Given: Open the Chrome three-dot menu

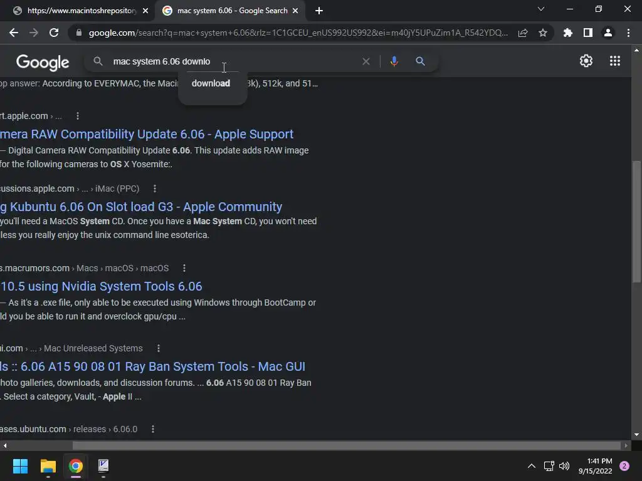Looking at the screenshot, I should coord(628,33).
